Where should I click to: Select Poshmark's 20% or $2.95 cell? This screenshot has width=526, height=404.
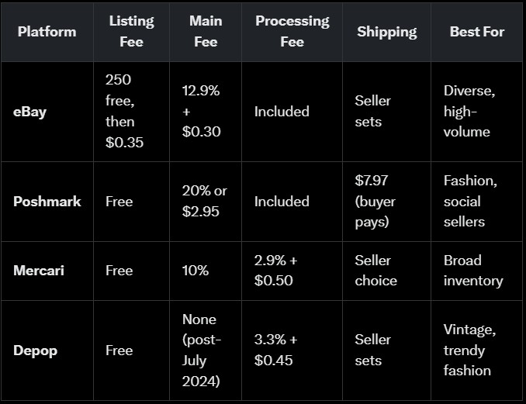pos(205,202)
